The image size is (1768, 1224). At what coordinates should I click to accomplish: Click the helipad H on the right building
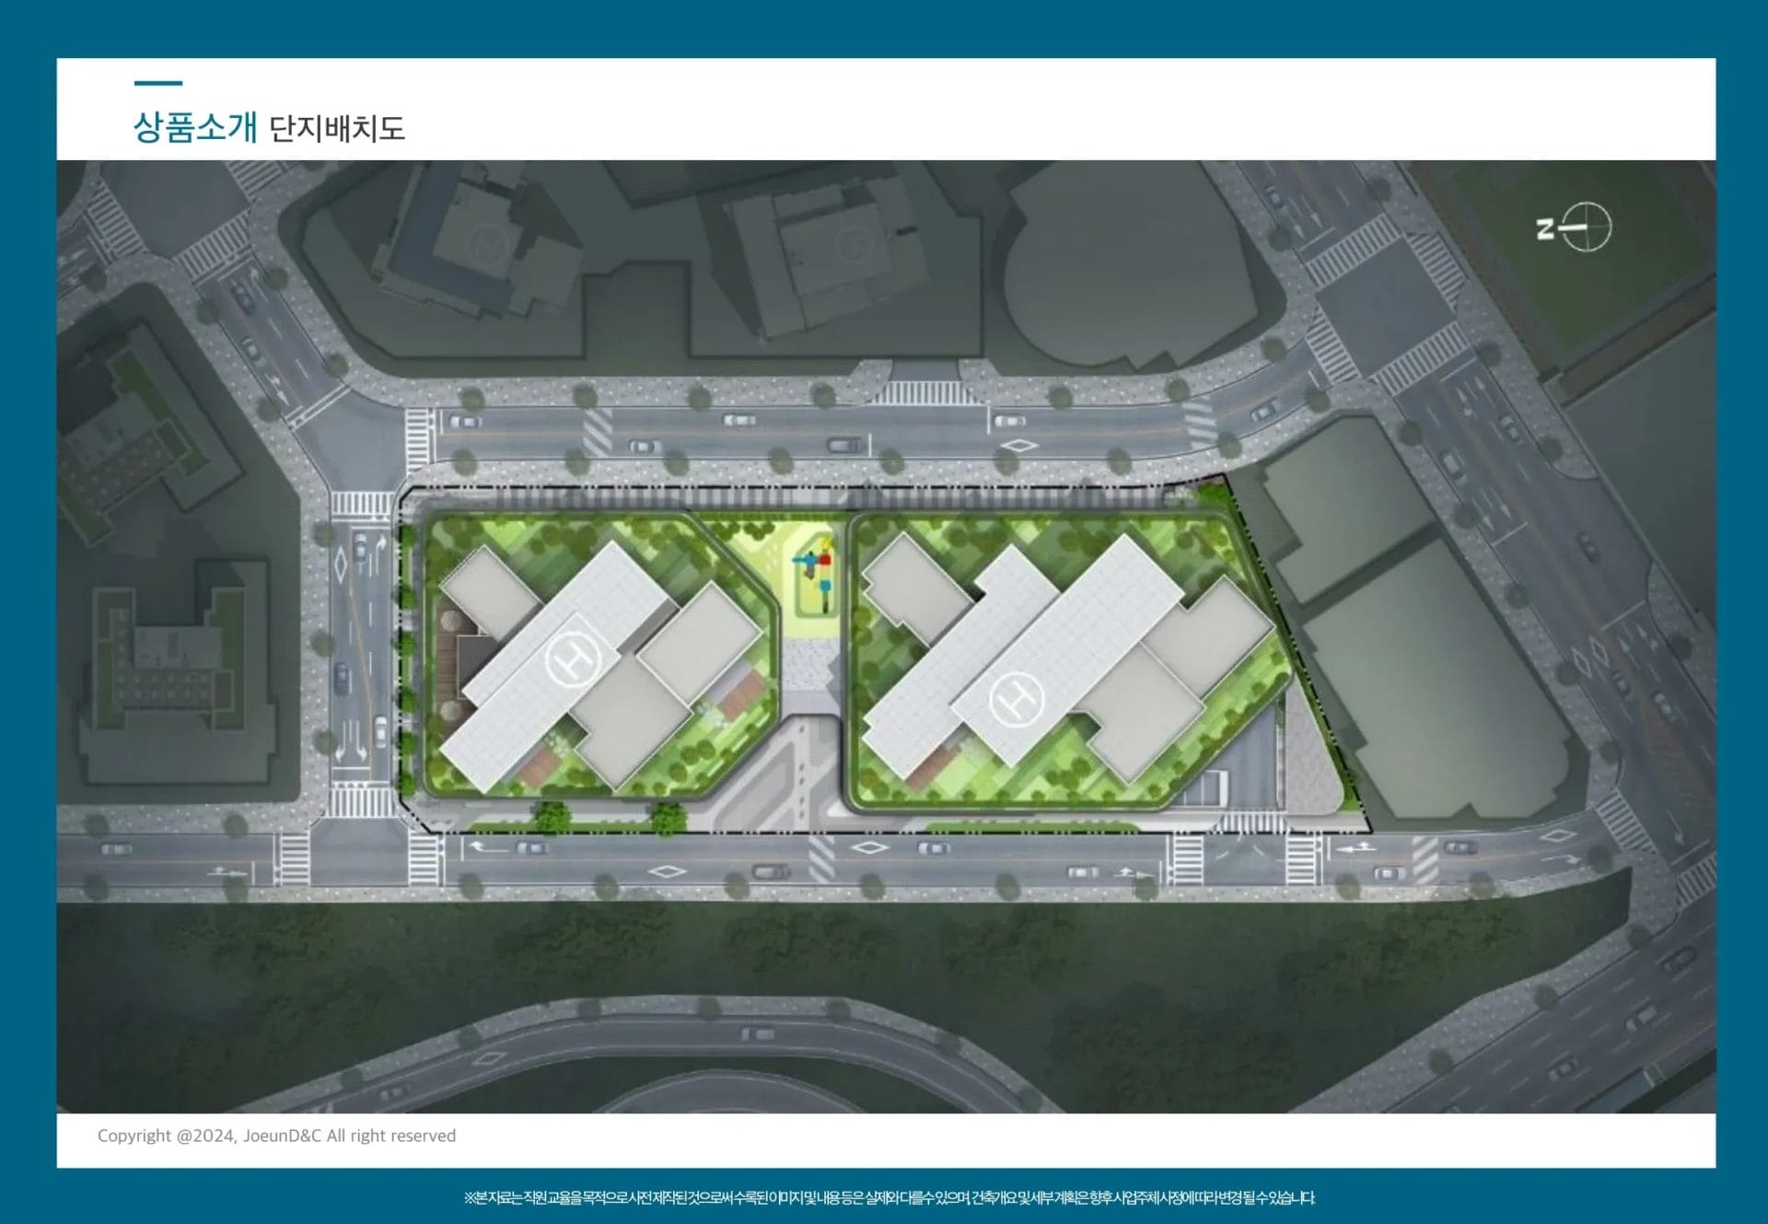[1017, 699]
